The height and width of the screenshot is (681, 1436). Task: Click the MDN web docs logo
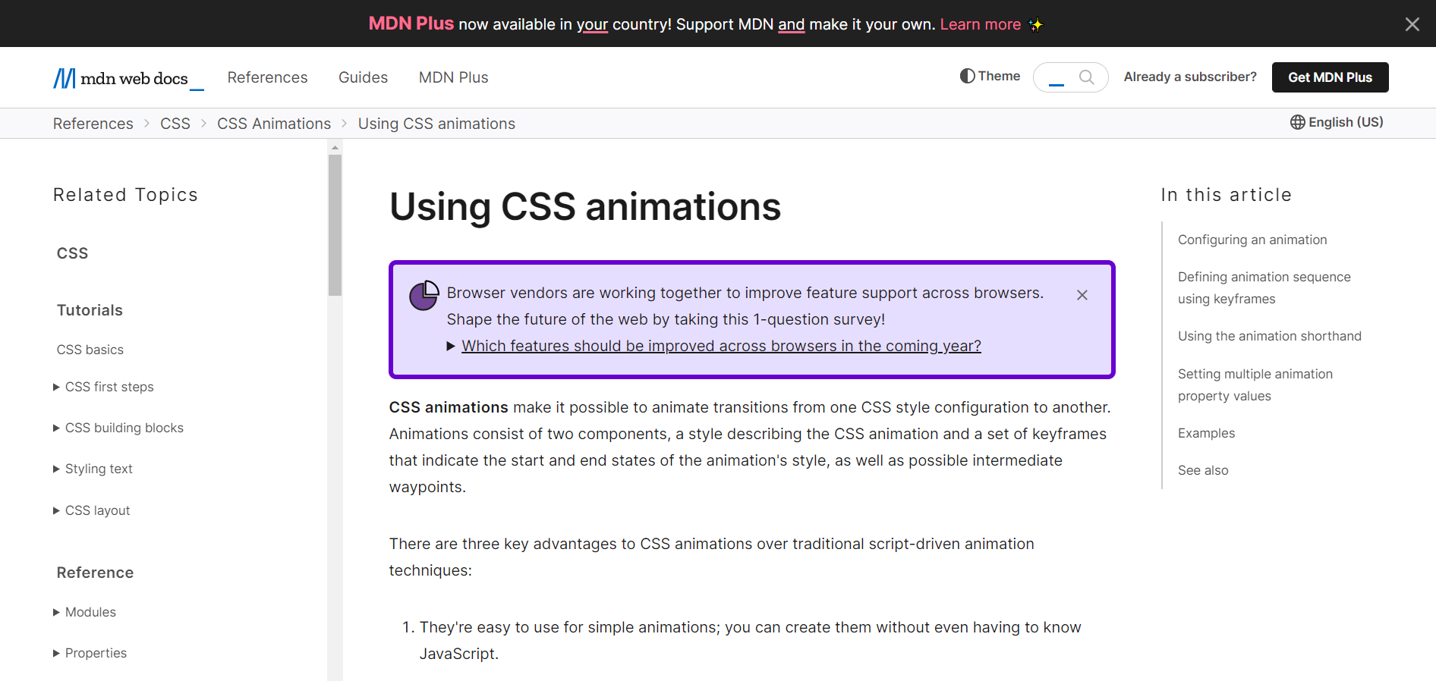tap(121, 78)
